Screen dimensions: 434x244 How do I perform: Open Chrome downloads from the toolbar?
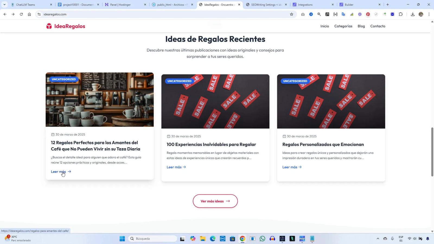(x=413, y=14)
